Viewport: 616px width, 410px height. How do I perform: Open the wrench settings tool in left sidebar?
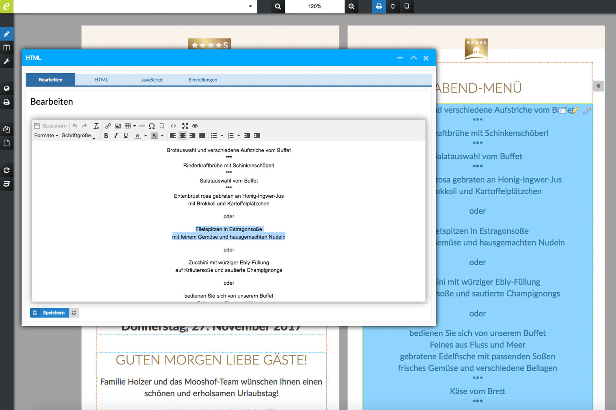[x=6, y=61]
